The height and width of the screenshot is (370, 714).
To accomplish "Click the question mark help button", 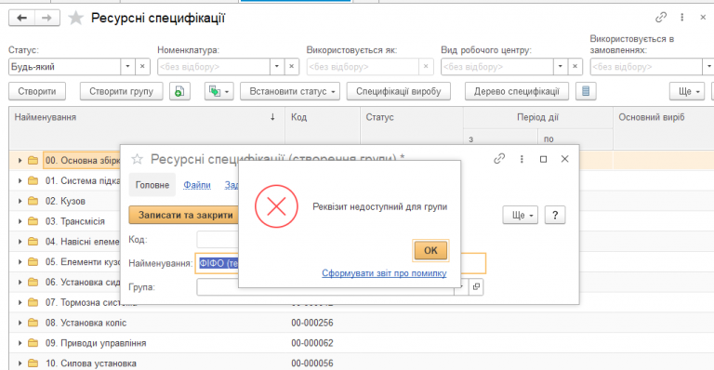I will 555,216.
